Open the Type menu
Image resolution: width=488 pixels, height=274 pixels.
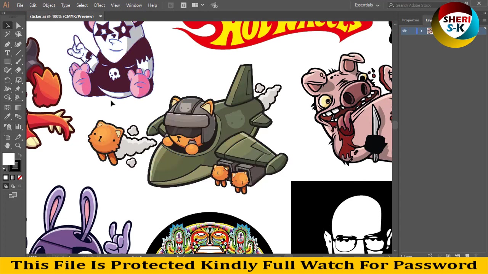click(x=66, y=5)
